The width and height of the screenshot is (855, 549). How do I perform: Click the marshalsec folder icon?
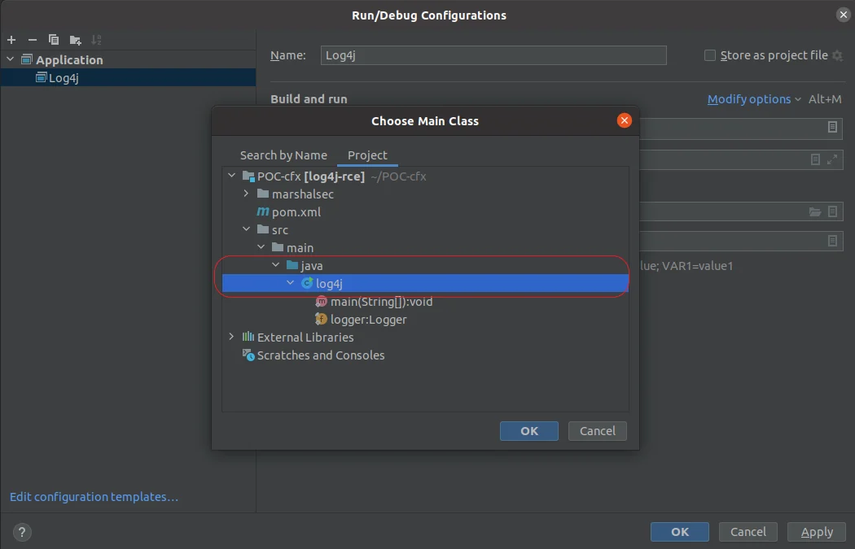[x=263, y=194]
